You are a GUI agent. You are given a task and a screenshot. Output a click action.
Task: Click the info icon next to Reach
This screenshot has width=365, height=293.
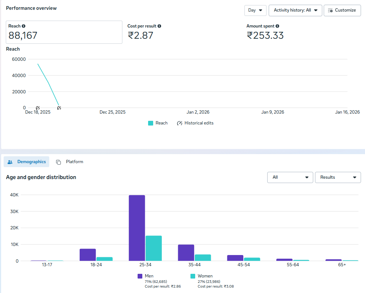[24, 26]
